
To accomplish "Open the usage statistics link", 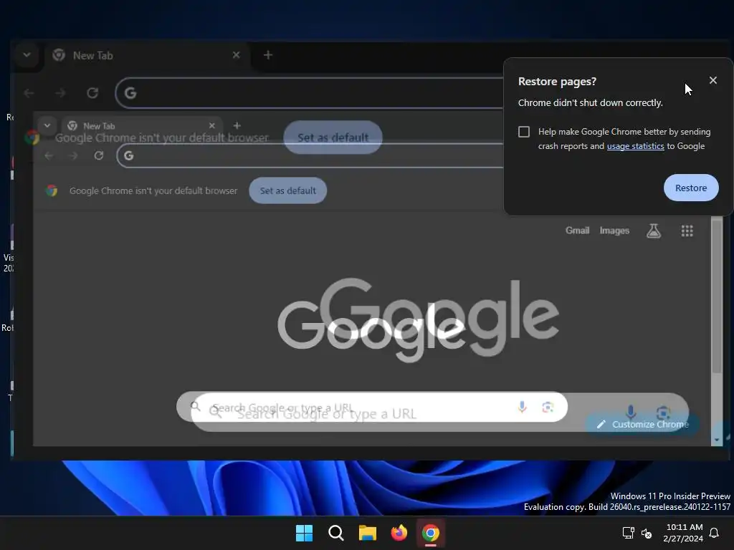I will [x=635, y=146].
